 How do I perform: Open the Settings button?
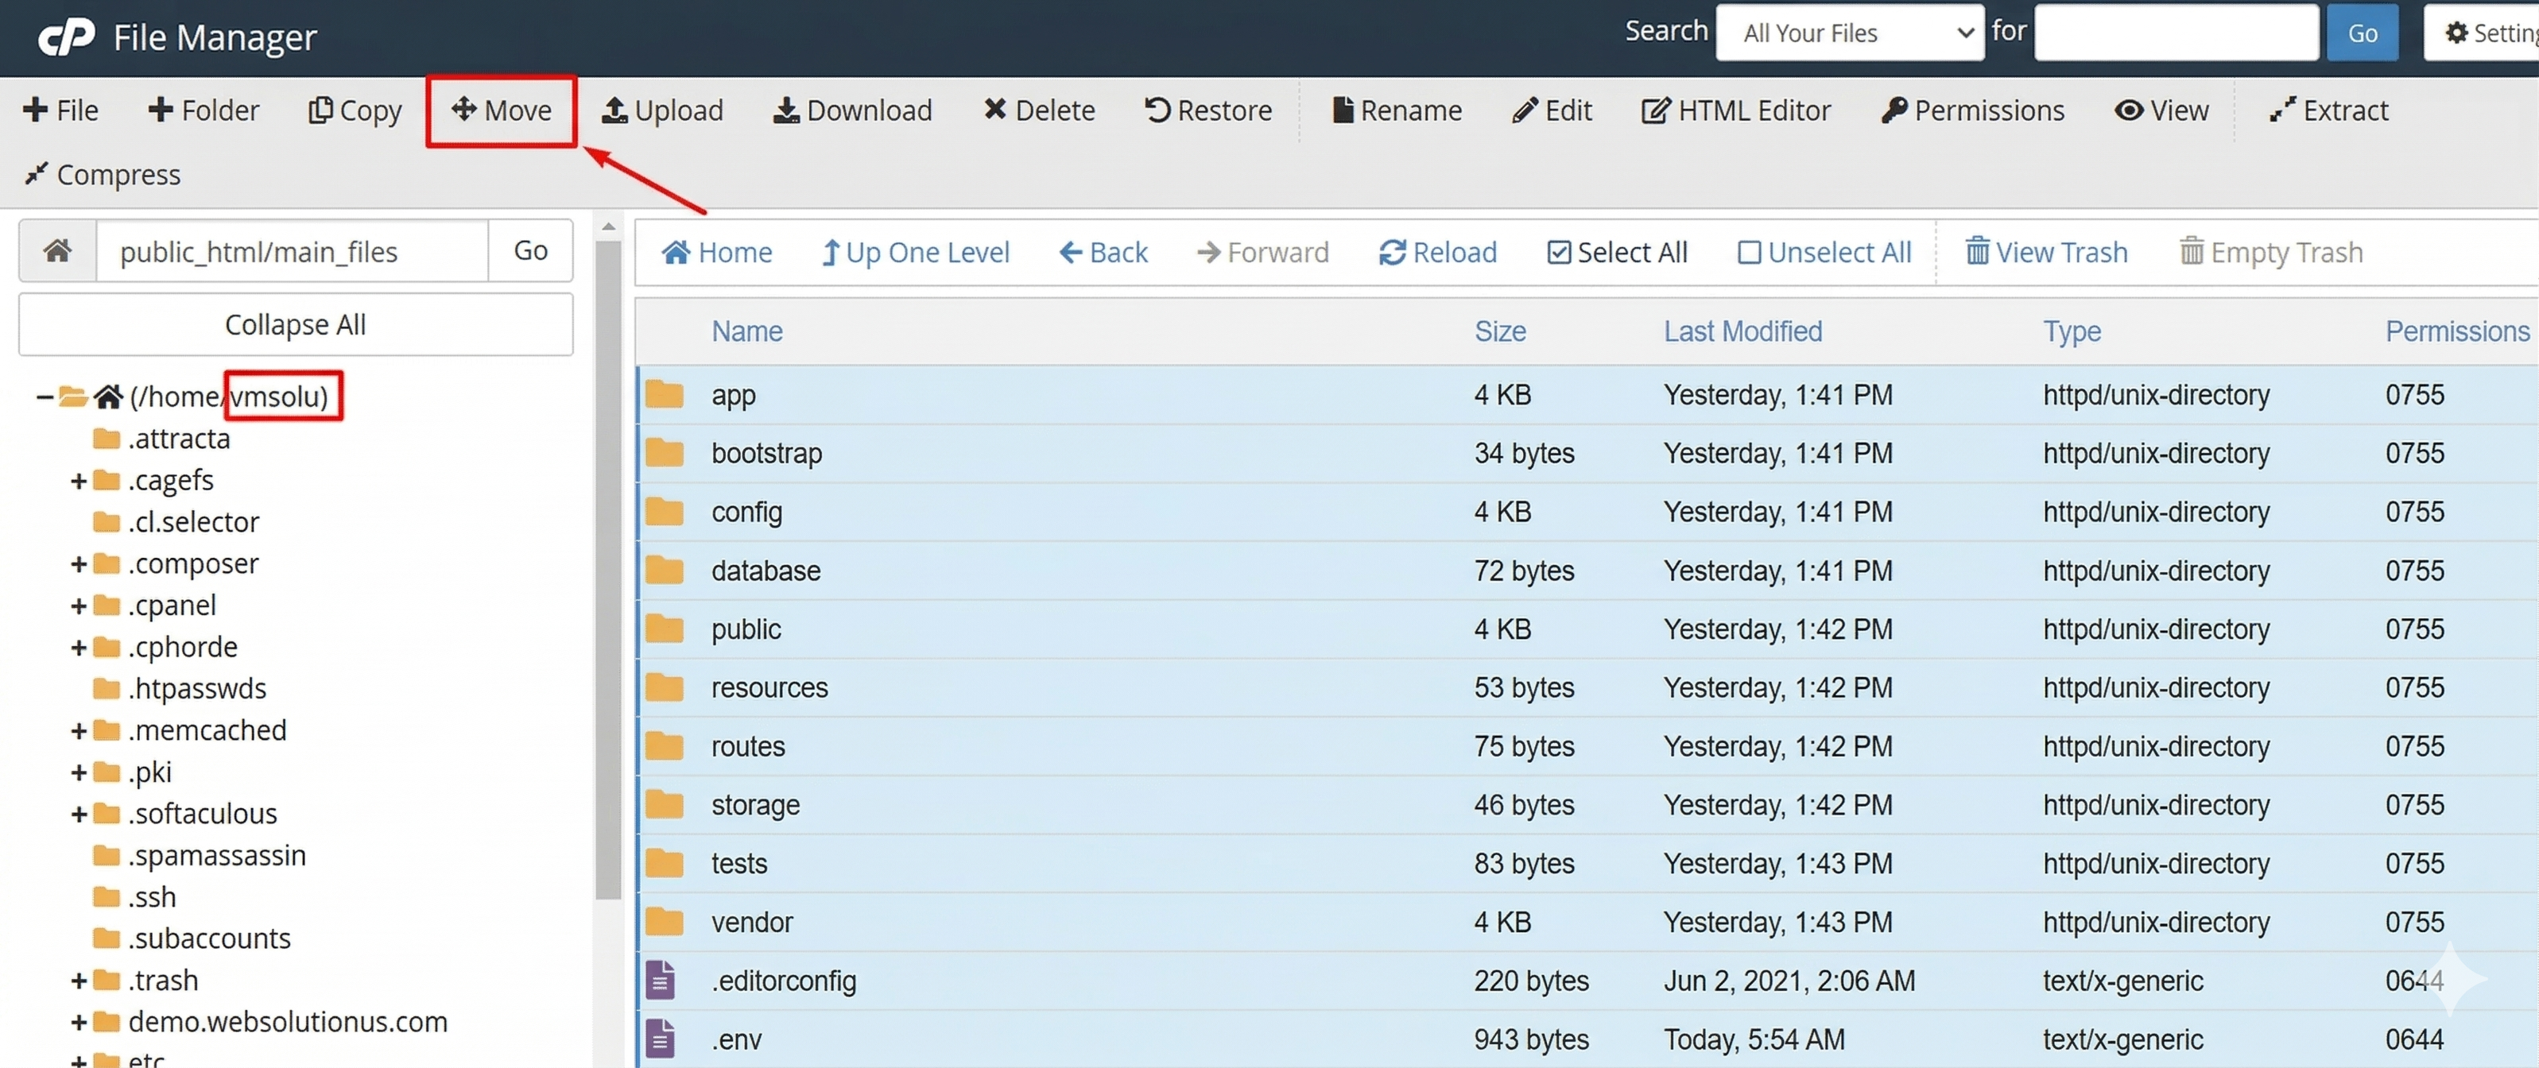coord(2482,33)
